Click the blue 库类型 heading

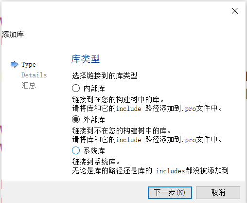point(86,59)
